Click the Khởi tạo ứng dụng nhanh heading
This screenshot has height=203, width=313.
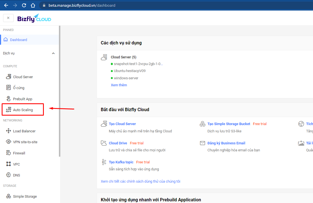[151, 200]
